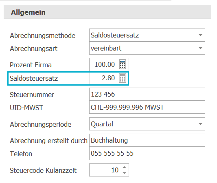The height and width of the screenshot is (183, 217).
Task: Click the Steuercode Kulanzzeit label
Action: point(43,170)
